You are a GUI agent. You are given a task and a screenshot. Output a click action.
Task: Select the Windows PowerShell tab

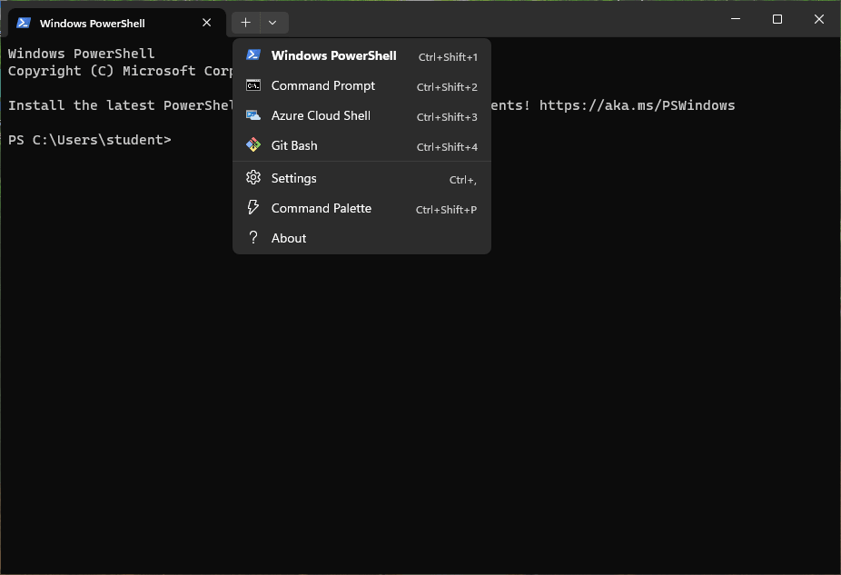point(117,23)
